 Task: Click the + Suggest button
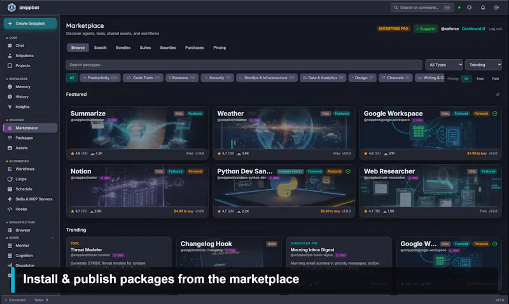pyautogui.click(x=426, y=29)
